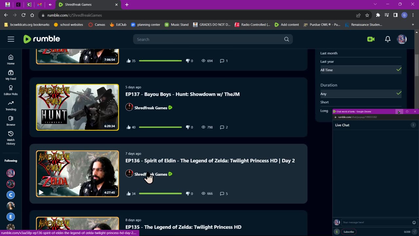This screenshot has width=419, height=236.
Task: Open the EdClub bookmark
Action: [x=118, y=25]
